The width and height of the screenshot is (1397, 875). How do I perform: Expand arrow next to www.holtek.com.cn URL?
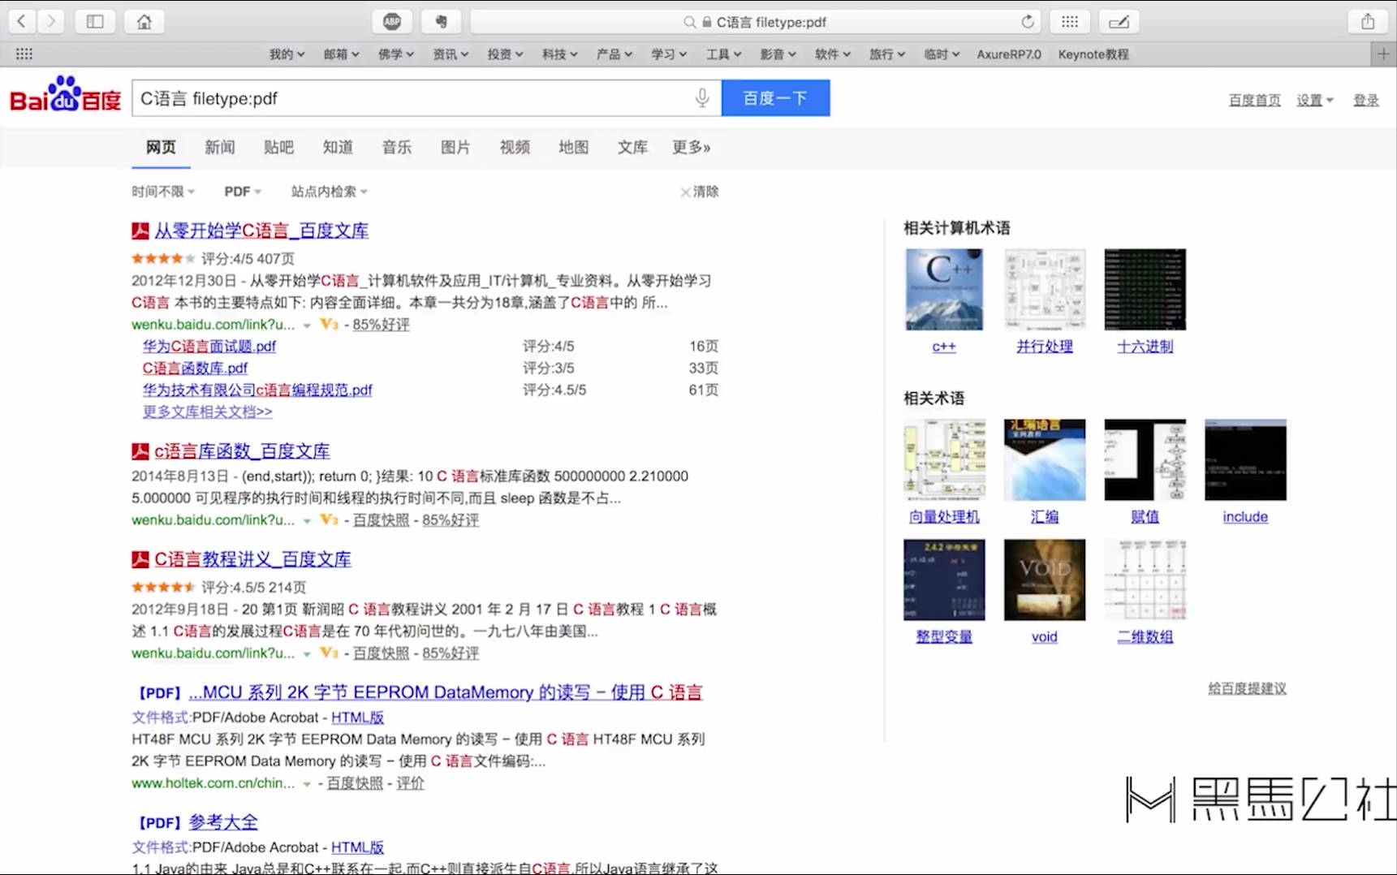pos(307,783)
